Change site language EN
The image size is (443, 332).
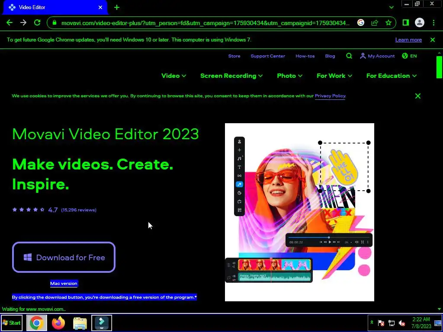[409, 56]
